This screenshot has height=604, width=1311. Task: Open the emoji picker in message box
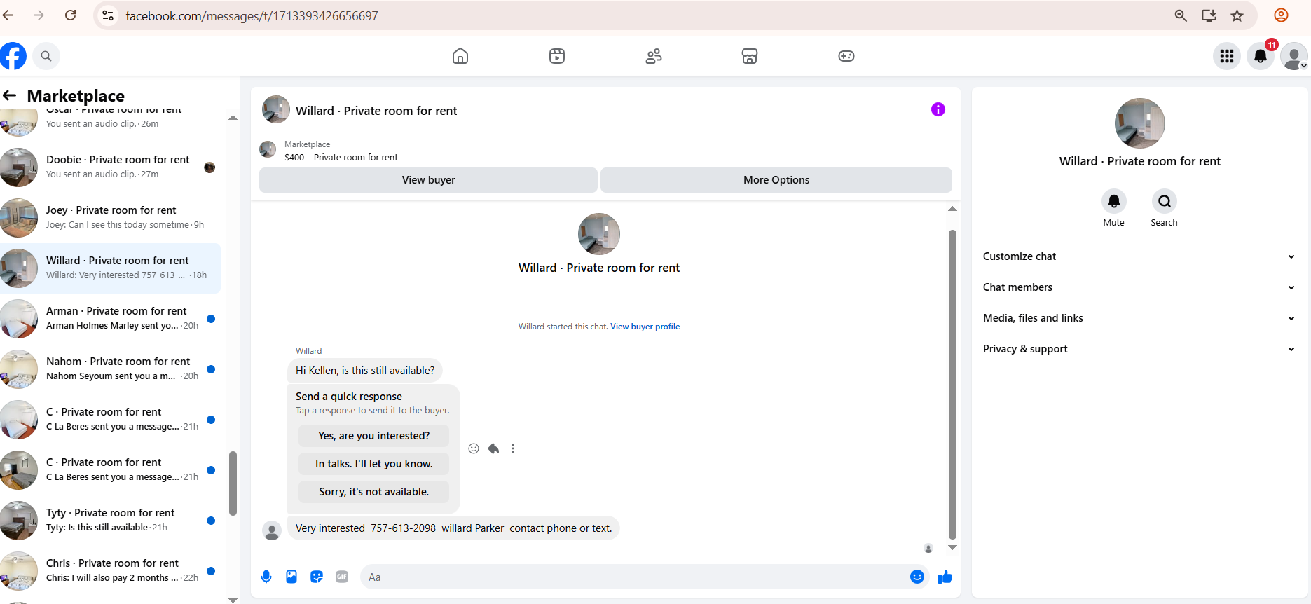pos(917,577)
